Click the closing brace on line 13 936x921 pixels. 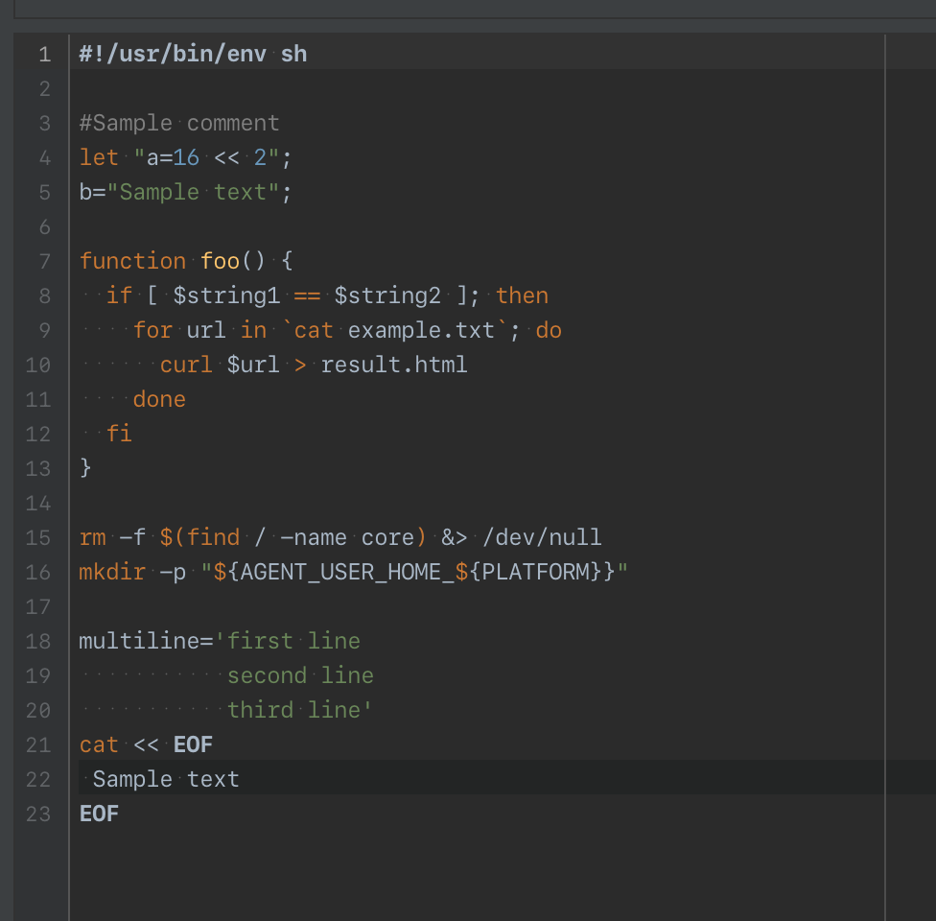pos(86,467)
